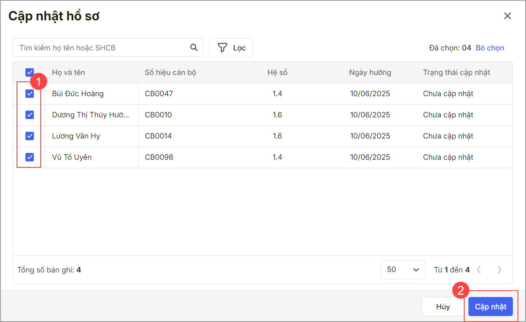
Task: Click Chưa cập nhật status for CB0010
Action: click(x=448, y=115)
